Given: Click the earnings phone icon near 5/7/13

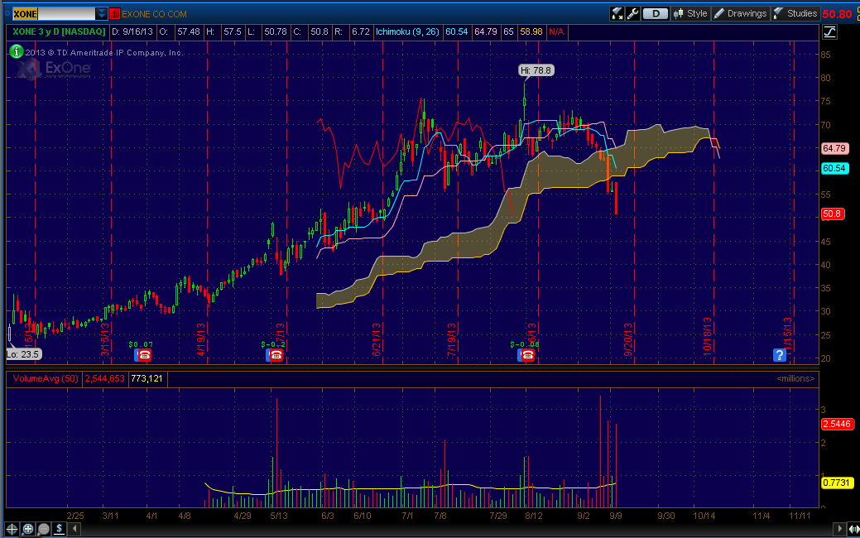Looking at the screenshot, I should click(275, 355).
